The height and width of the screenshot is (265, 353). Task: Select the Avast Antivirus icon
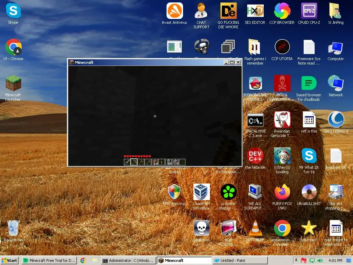coord(174,14)
